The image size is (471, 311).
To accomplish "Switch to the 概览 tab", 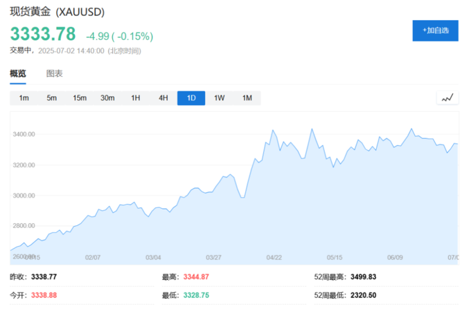I will coord(18,73).
